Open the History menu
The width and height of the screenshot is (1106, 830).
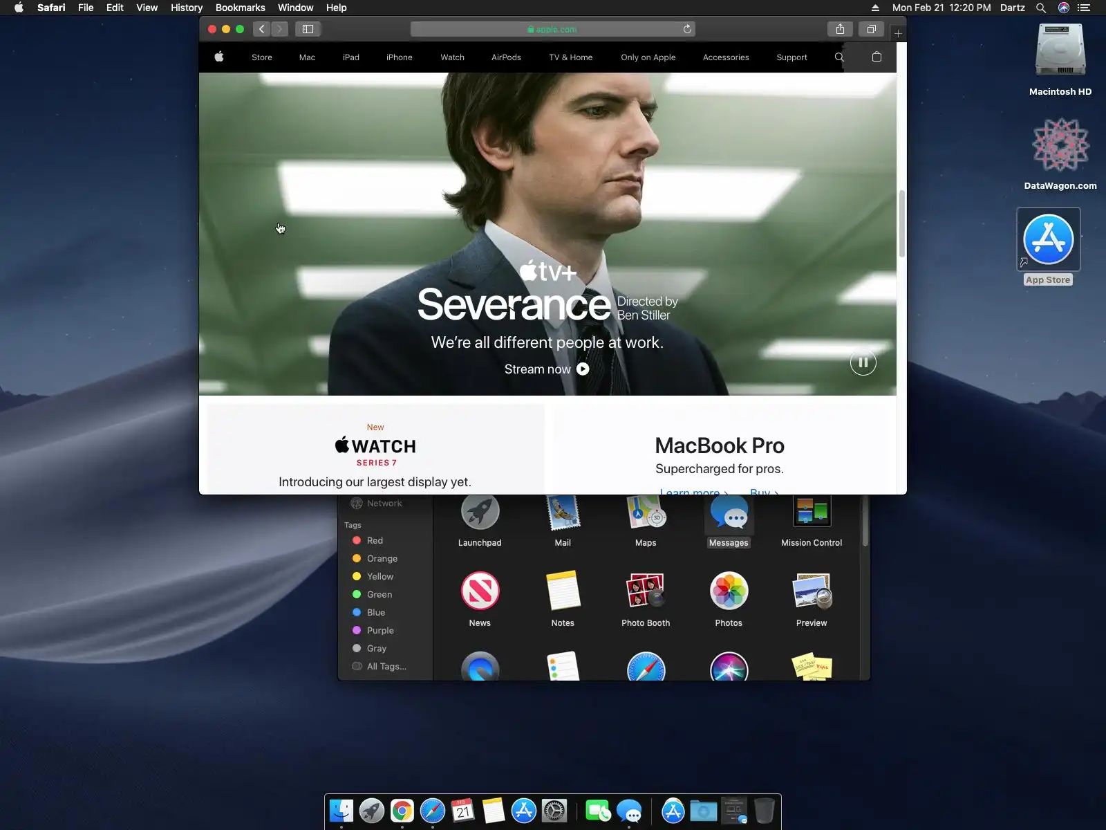pos(187,8)
